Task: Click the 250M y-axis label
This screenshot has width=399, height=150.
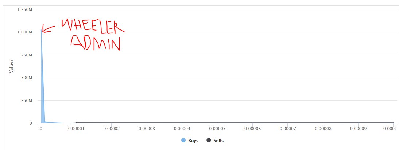Action: pyautogui.click(x=27, y=100)
